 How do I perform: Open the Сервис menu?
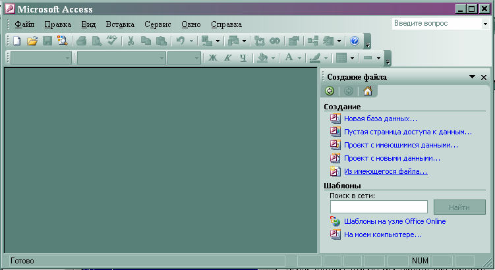158,24
